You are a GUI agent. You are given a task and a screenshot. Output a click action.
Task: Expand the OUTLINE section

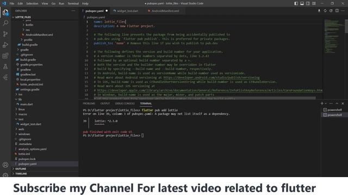21,168
